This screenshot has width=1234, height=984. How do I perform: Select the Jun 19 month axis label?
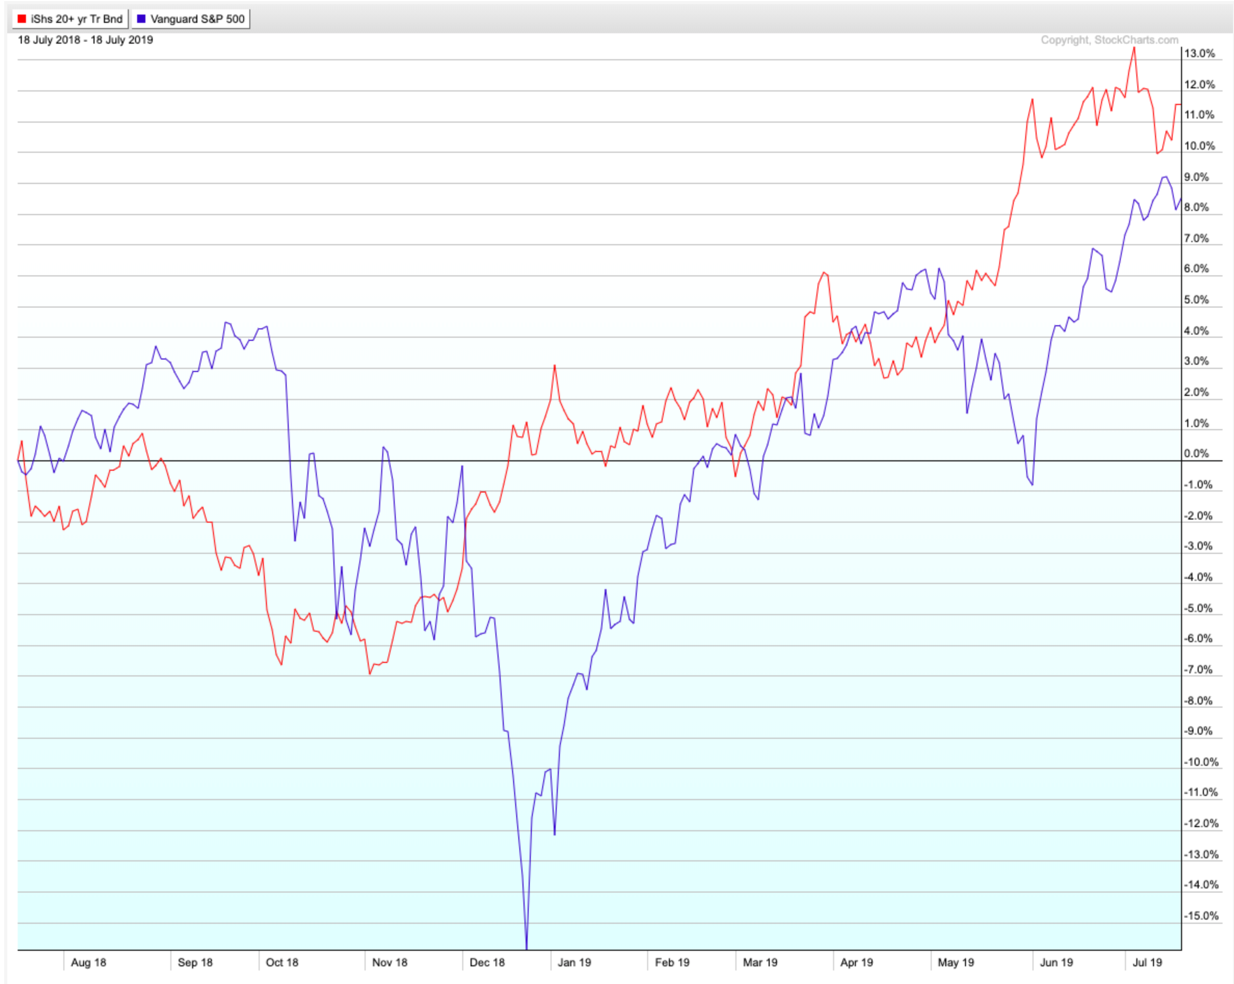pos(1056,962)
